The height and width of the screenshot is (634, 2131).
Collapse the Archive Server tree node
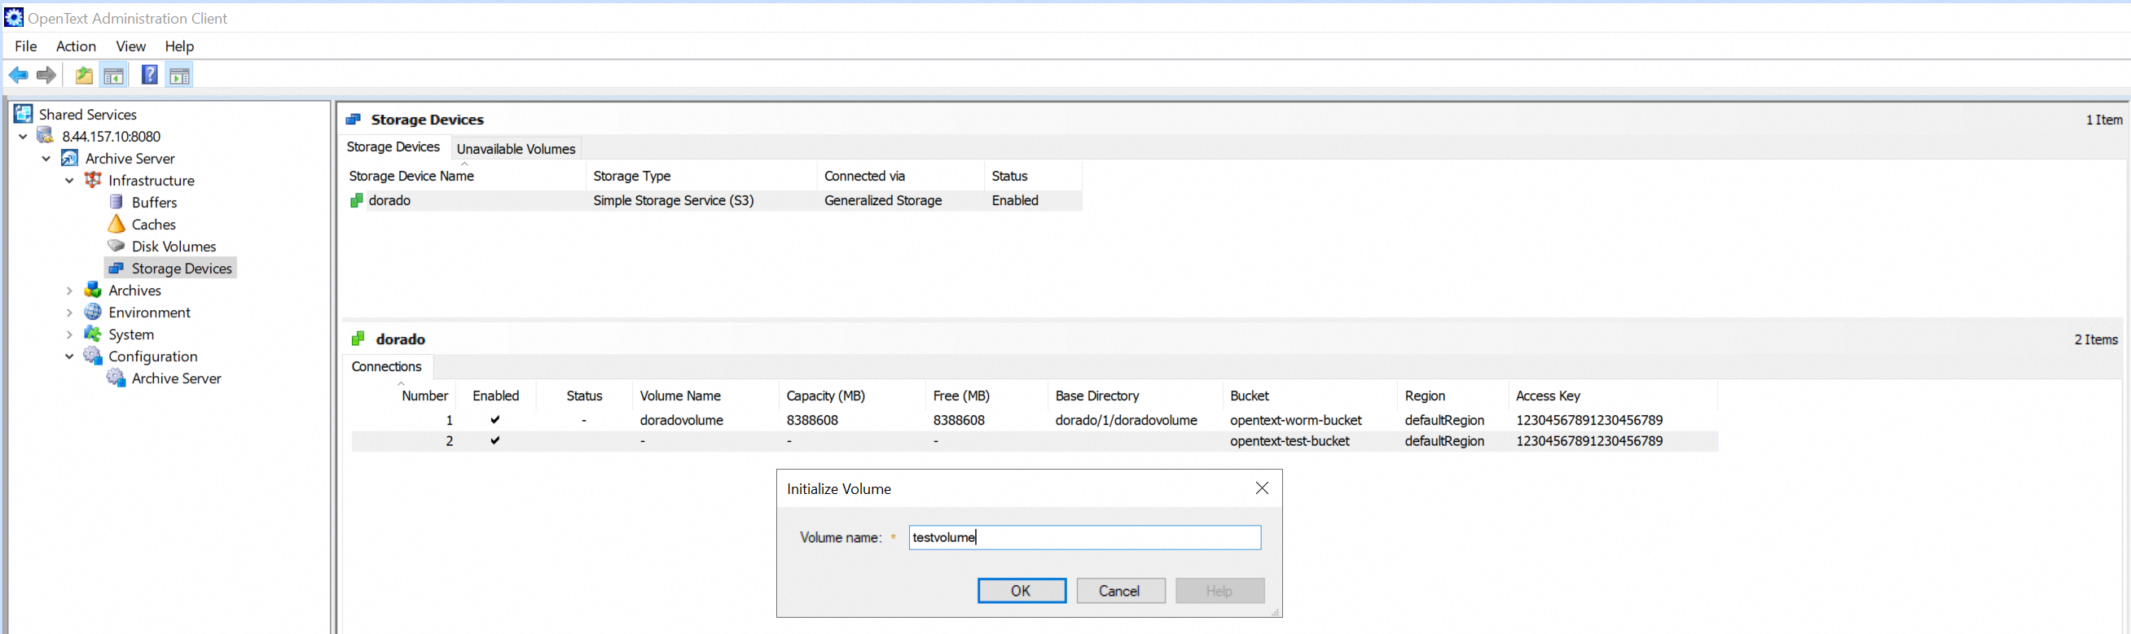tap(46, 158)
